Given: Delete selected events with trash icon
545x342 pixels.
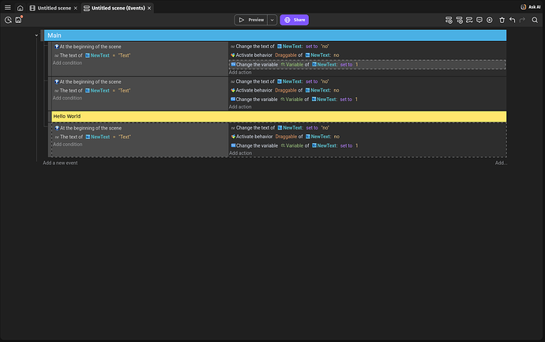Looking at the screenshot, I should (x=501, y=20).
